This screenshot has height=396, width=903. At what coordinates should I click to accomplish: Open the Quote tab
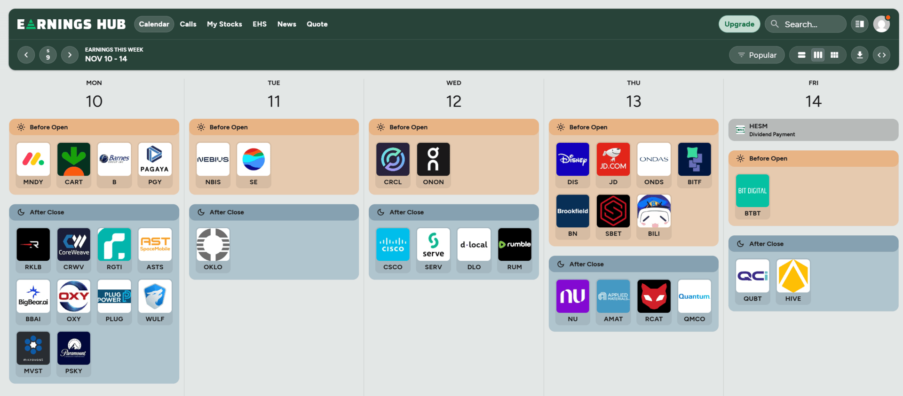coord(317,24)
